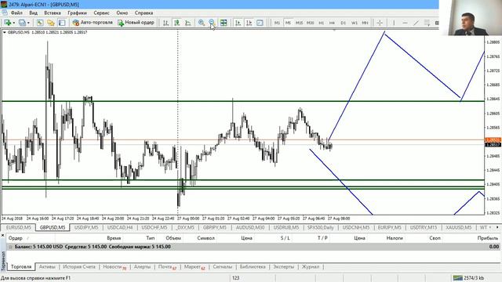502x282 pixels.
Task: Open the new chart icon
Action: tap(7, 23)
